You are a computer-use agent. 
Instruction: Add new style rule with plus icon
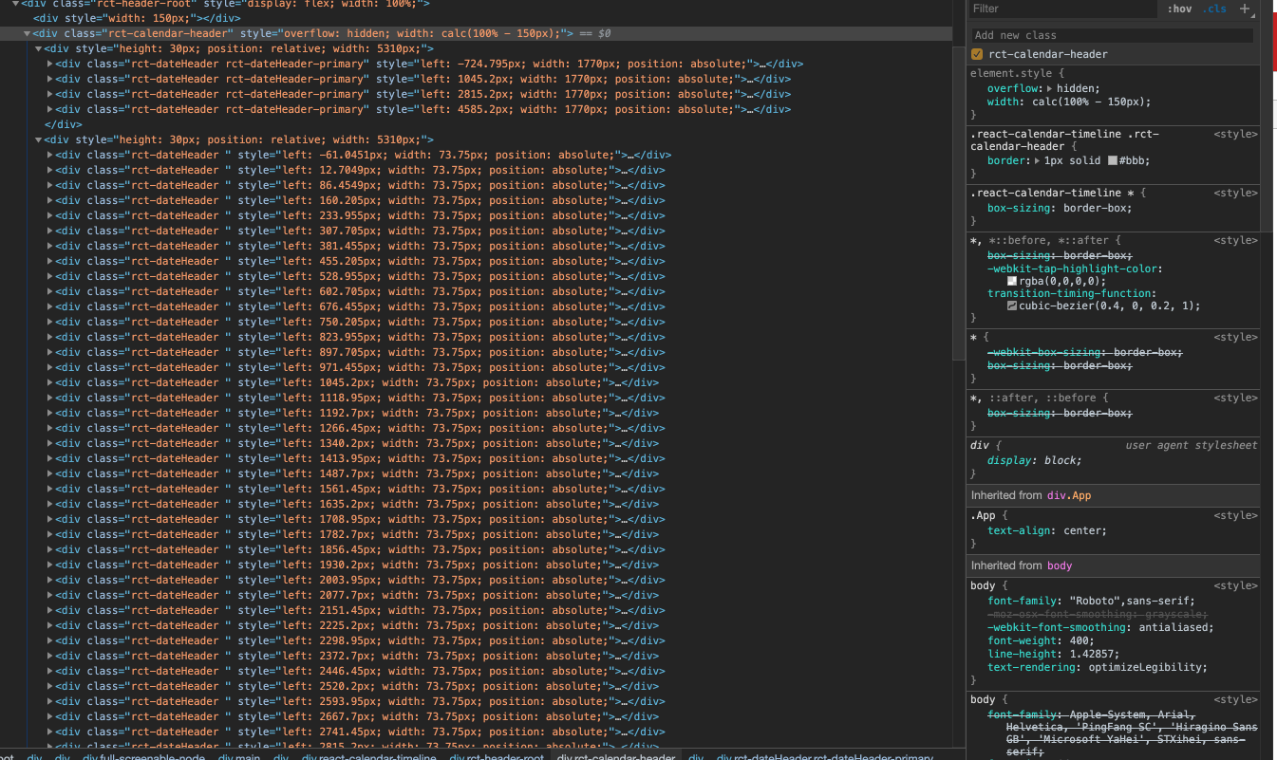(x=1247, y=9)
